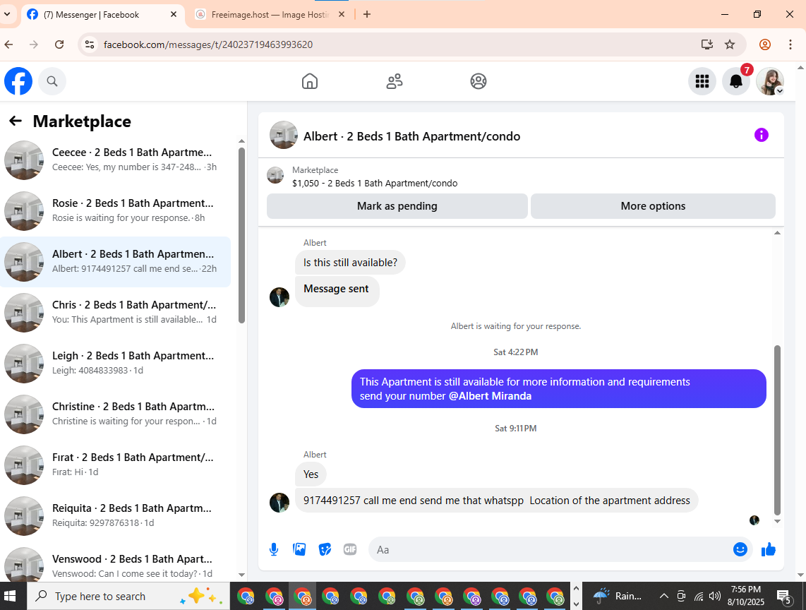The width and height of the screenshot is (806, 610).
Task: Select the Albert conversation in the list
Action: click(116, 262)
